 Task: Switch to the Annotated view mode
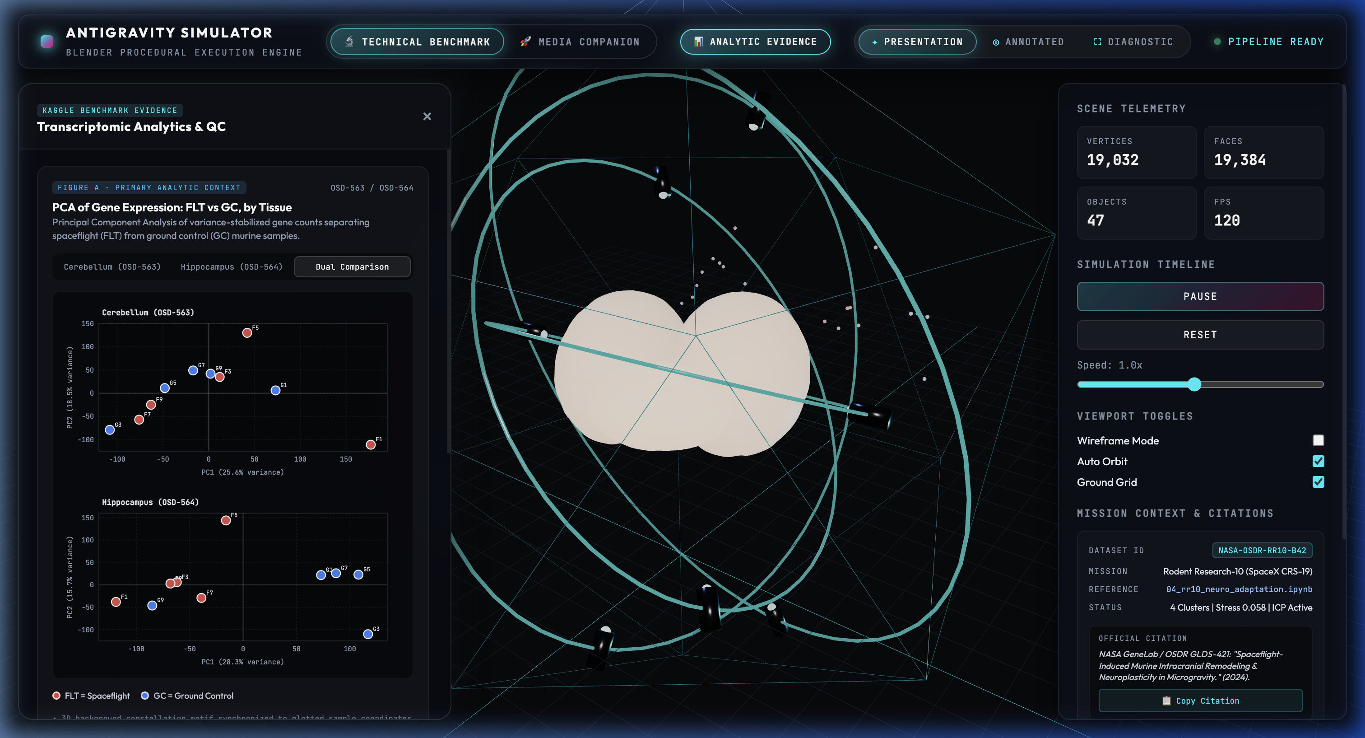click(x=1029, y=42)
